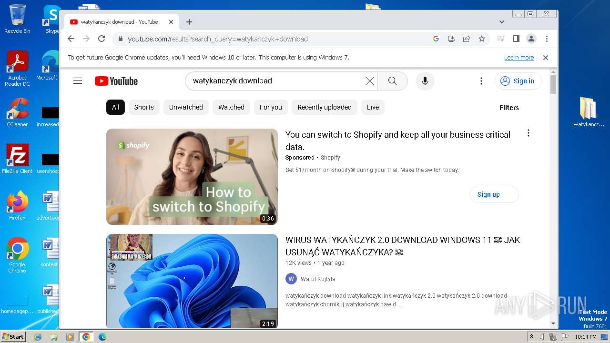The image size is (610, 343).
Task: Share this page via the share icon
Action: click(467, 39)
